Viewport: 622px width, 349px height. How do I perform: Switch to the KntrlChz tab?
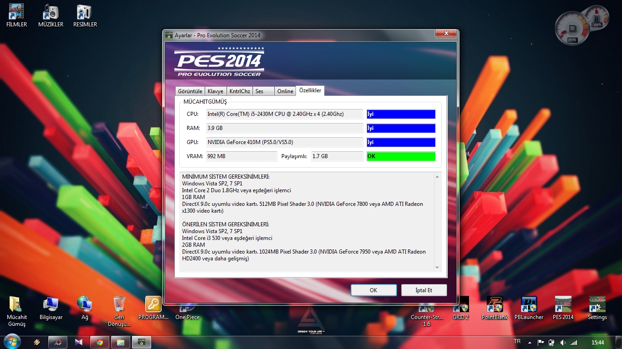click(x=240, y=91)
